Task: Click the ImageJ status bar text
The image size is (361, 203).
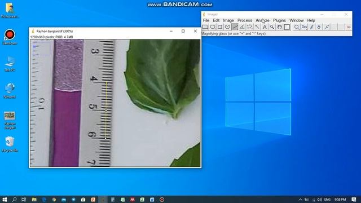Action: tap(234, 34)
